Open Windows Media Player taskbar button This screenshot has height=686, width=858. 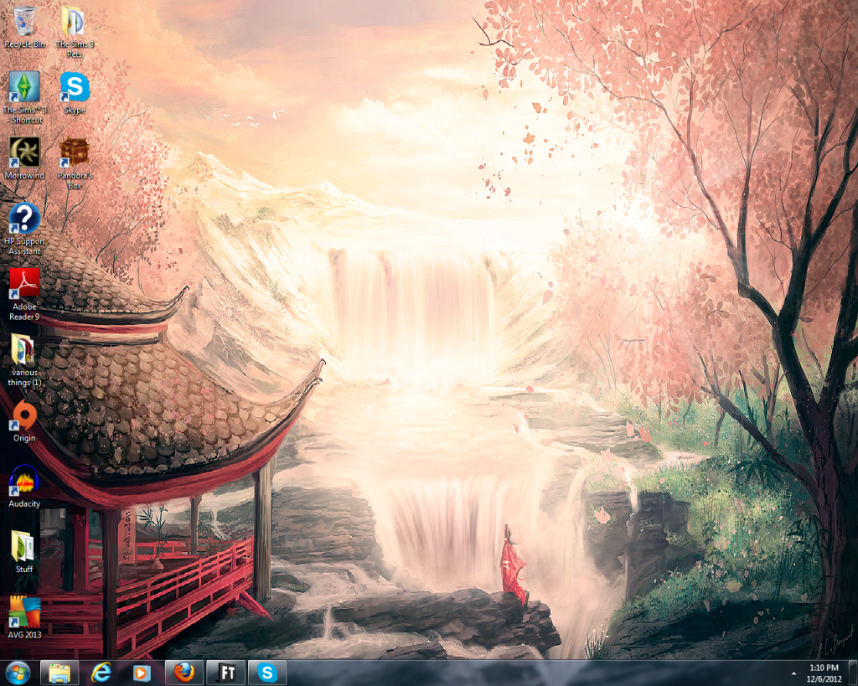pos(142,672)
